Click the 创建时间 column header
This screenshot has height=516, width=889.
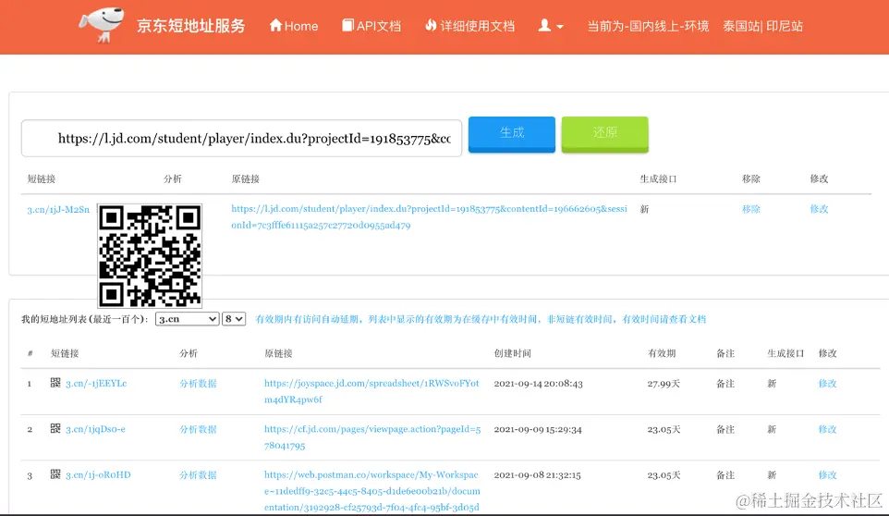coord(512,353)
